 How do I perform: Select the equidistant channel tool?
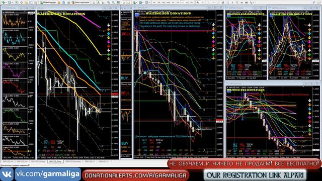[x=223, y=3]
